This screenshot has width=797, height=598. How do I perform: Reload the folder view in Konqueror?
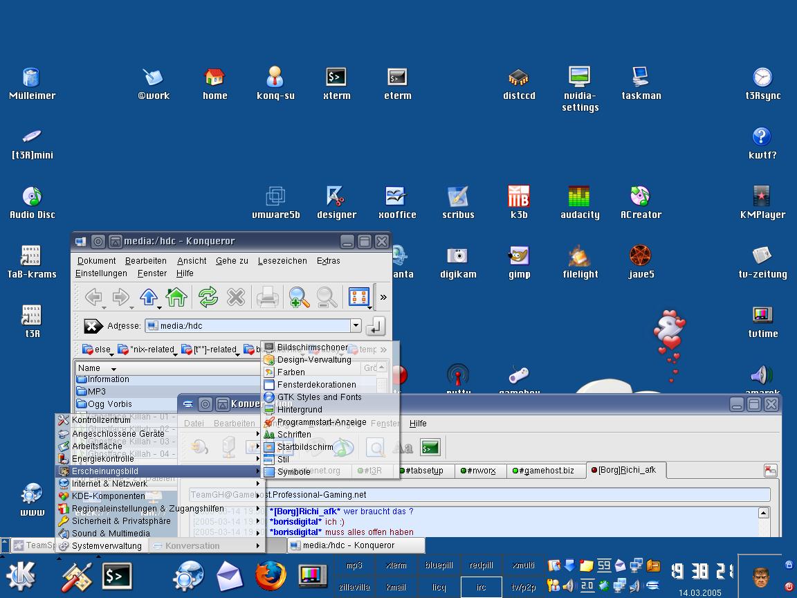coord(208,298)
